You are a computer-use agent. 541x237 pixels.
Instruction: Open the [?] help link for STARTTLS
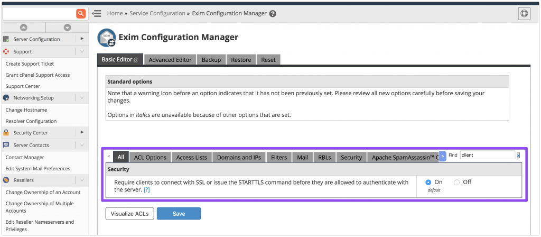(147, 189)
